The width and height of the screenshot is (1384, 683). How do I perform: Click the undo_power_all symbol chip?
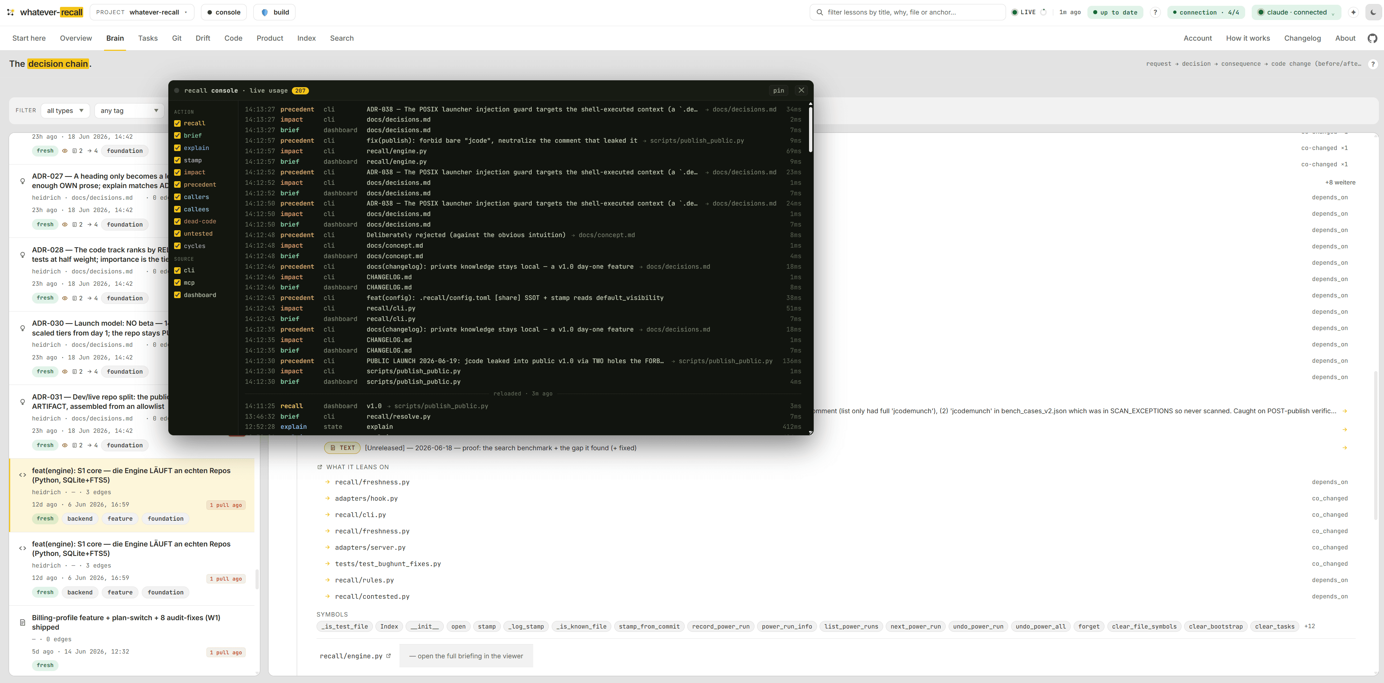[x=1041, y=626]
